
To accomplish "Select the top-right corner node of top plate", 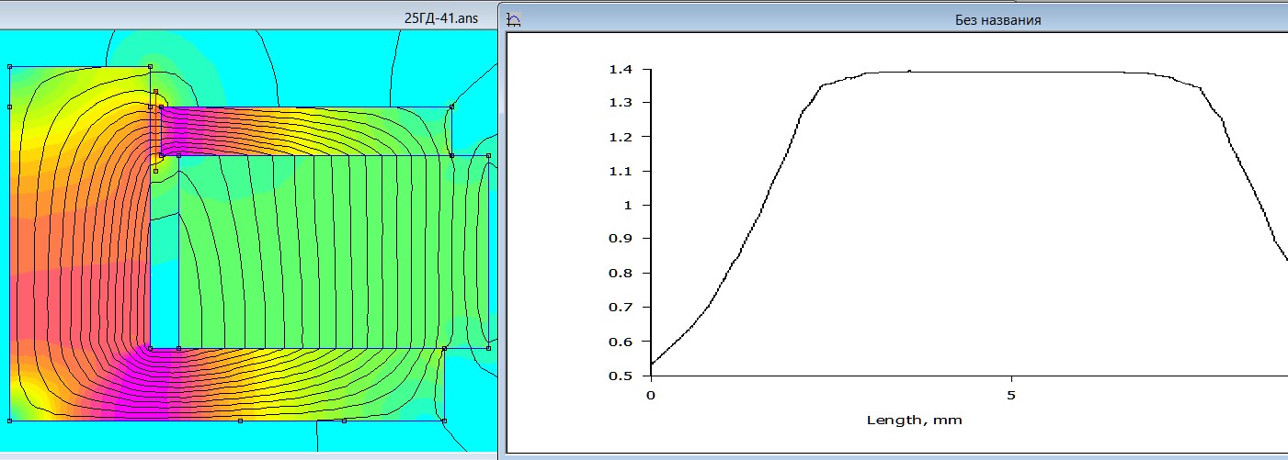I will pos(451,107).
